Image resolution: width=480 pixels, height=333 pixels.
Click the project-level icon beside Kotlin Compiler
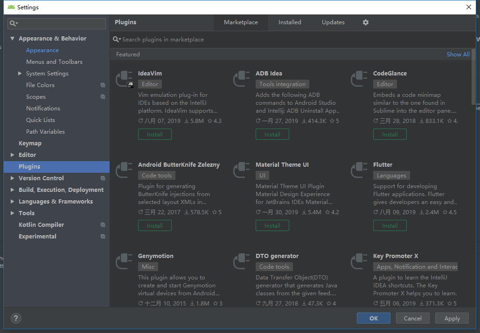coord(103,224)
